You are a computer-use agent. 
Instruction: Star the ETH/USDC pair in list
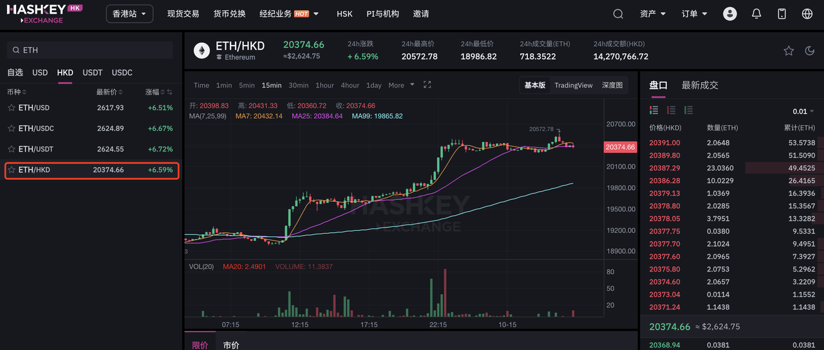11,128
